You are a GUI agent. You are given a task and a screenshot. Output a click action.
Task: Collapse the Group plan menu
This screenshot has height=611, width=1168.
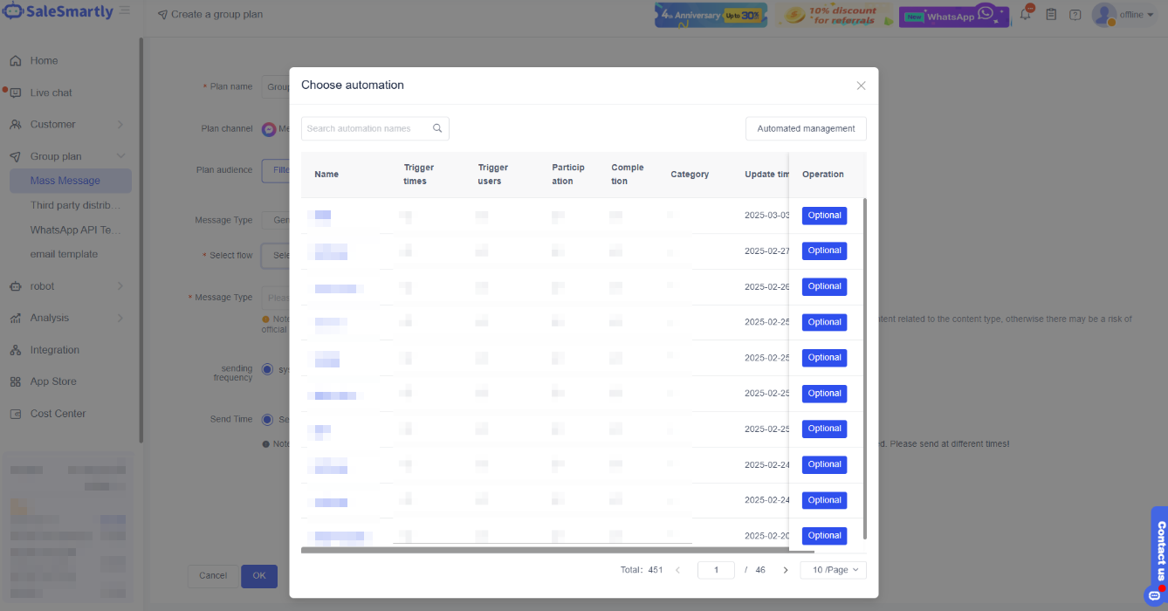(120, 156)
